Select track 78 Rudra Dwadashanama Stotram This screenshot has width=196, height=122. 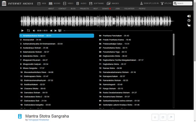point(135,93)
